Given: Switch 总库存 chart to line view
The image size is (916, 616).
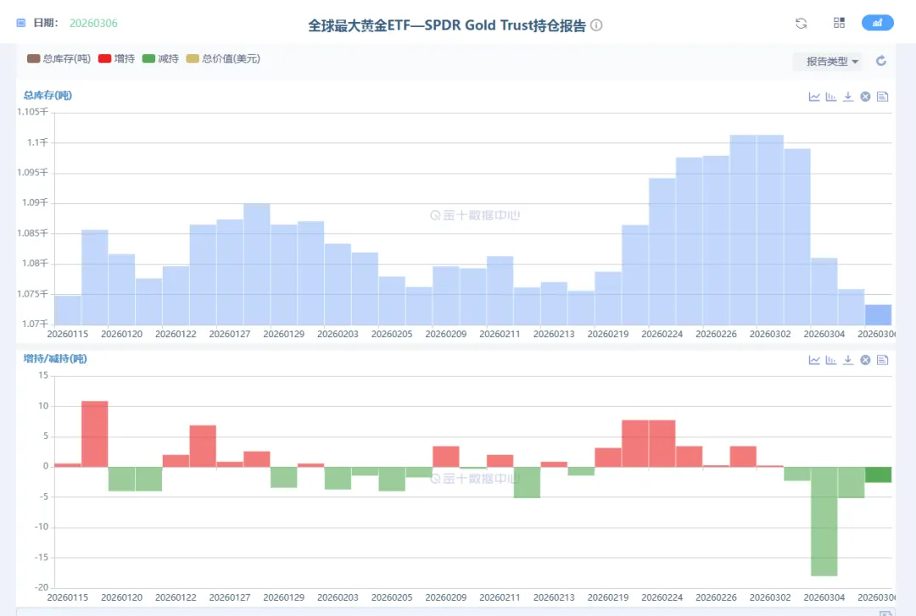Looking at the screenshot, I should click(x=814, y=97).
